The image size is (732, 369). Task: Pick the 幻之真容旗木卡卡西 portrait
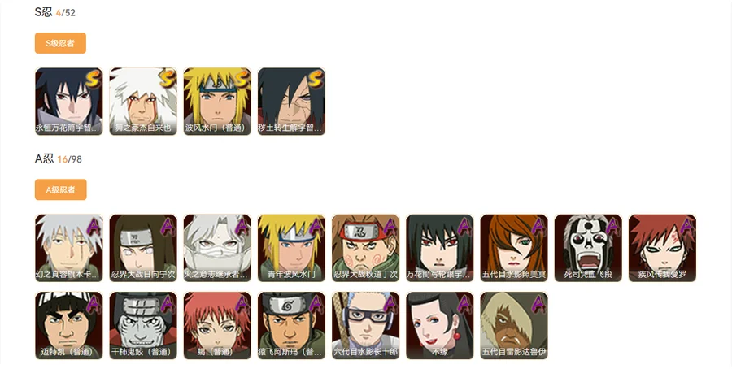(69, 248)
